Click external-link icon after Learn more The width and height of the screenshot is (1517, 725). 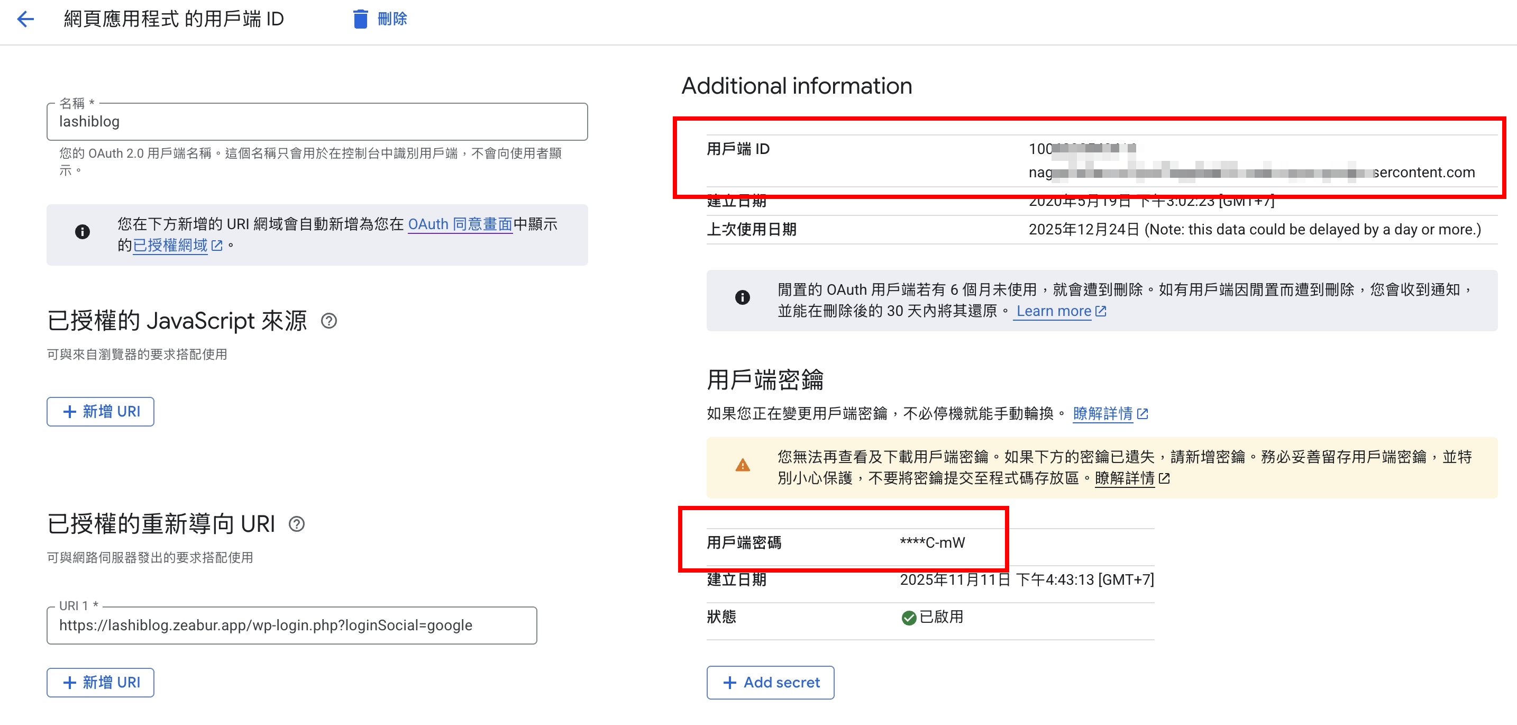[1101, 311]
